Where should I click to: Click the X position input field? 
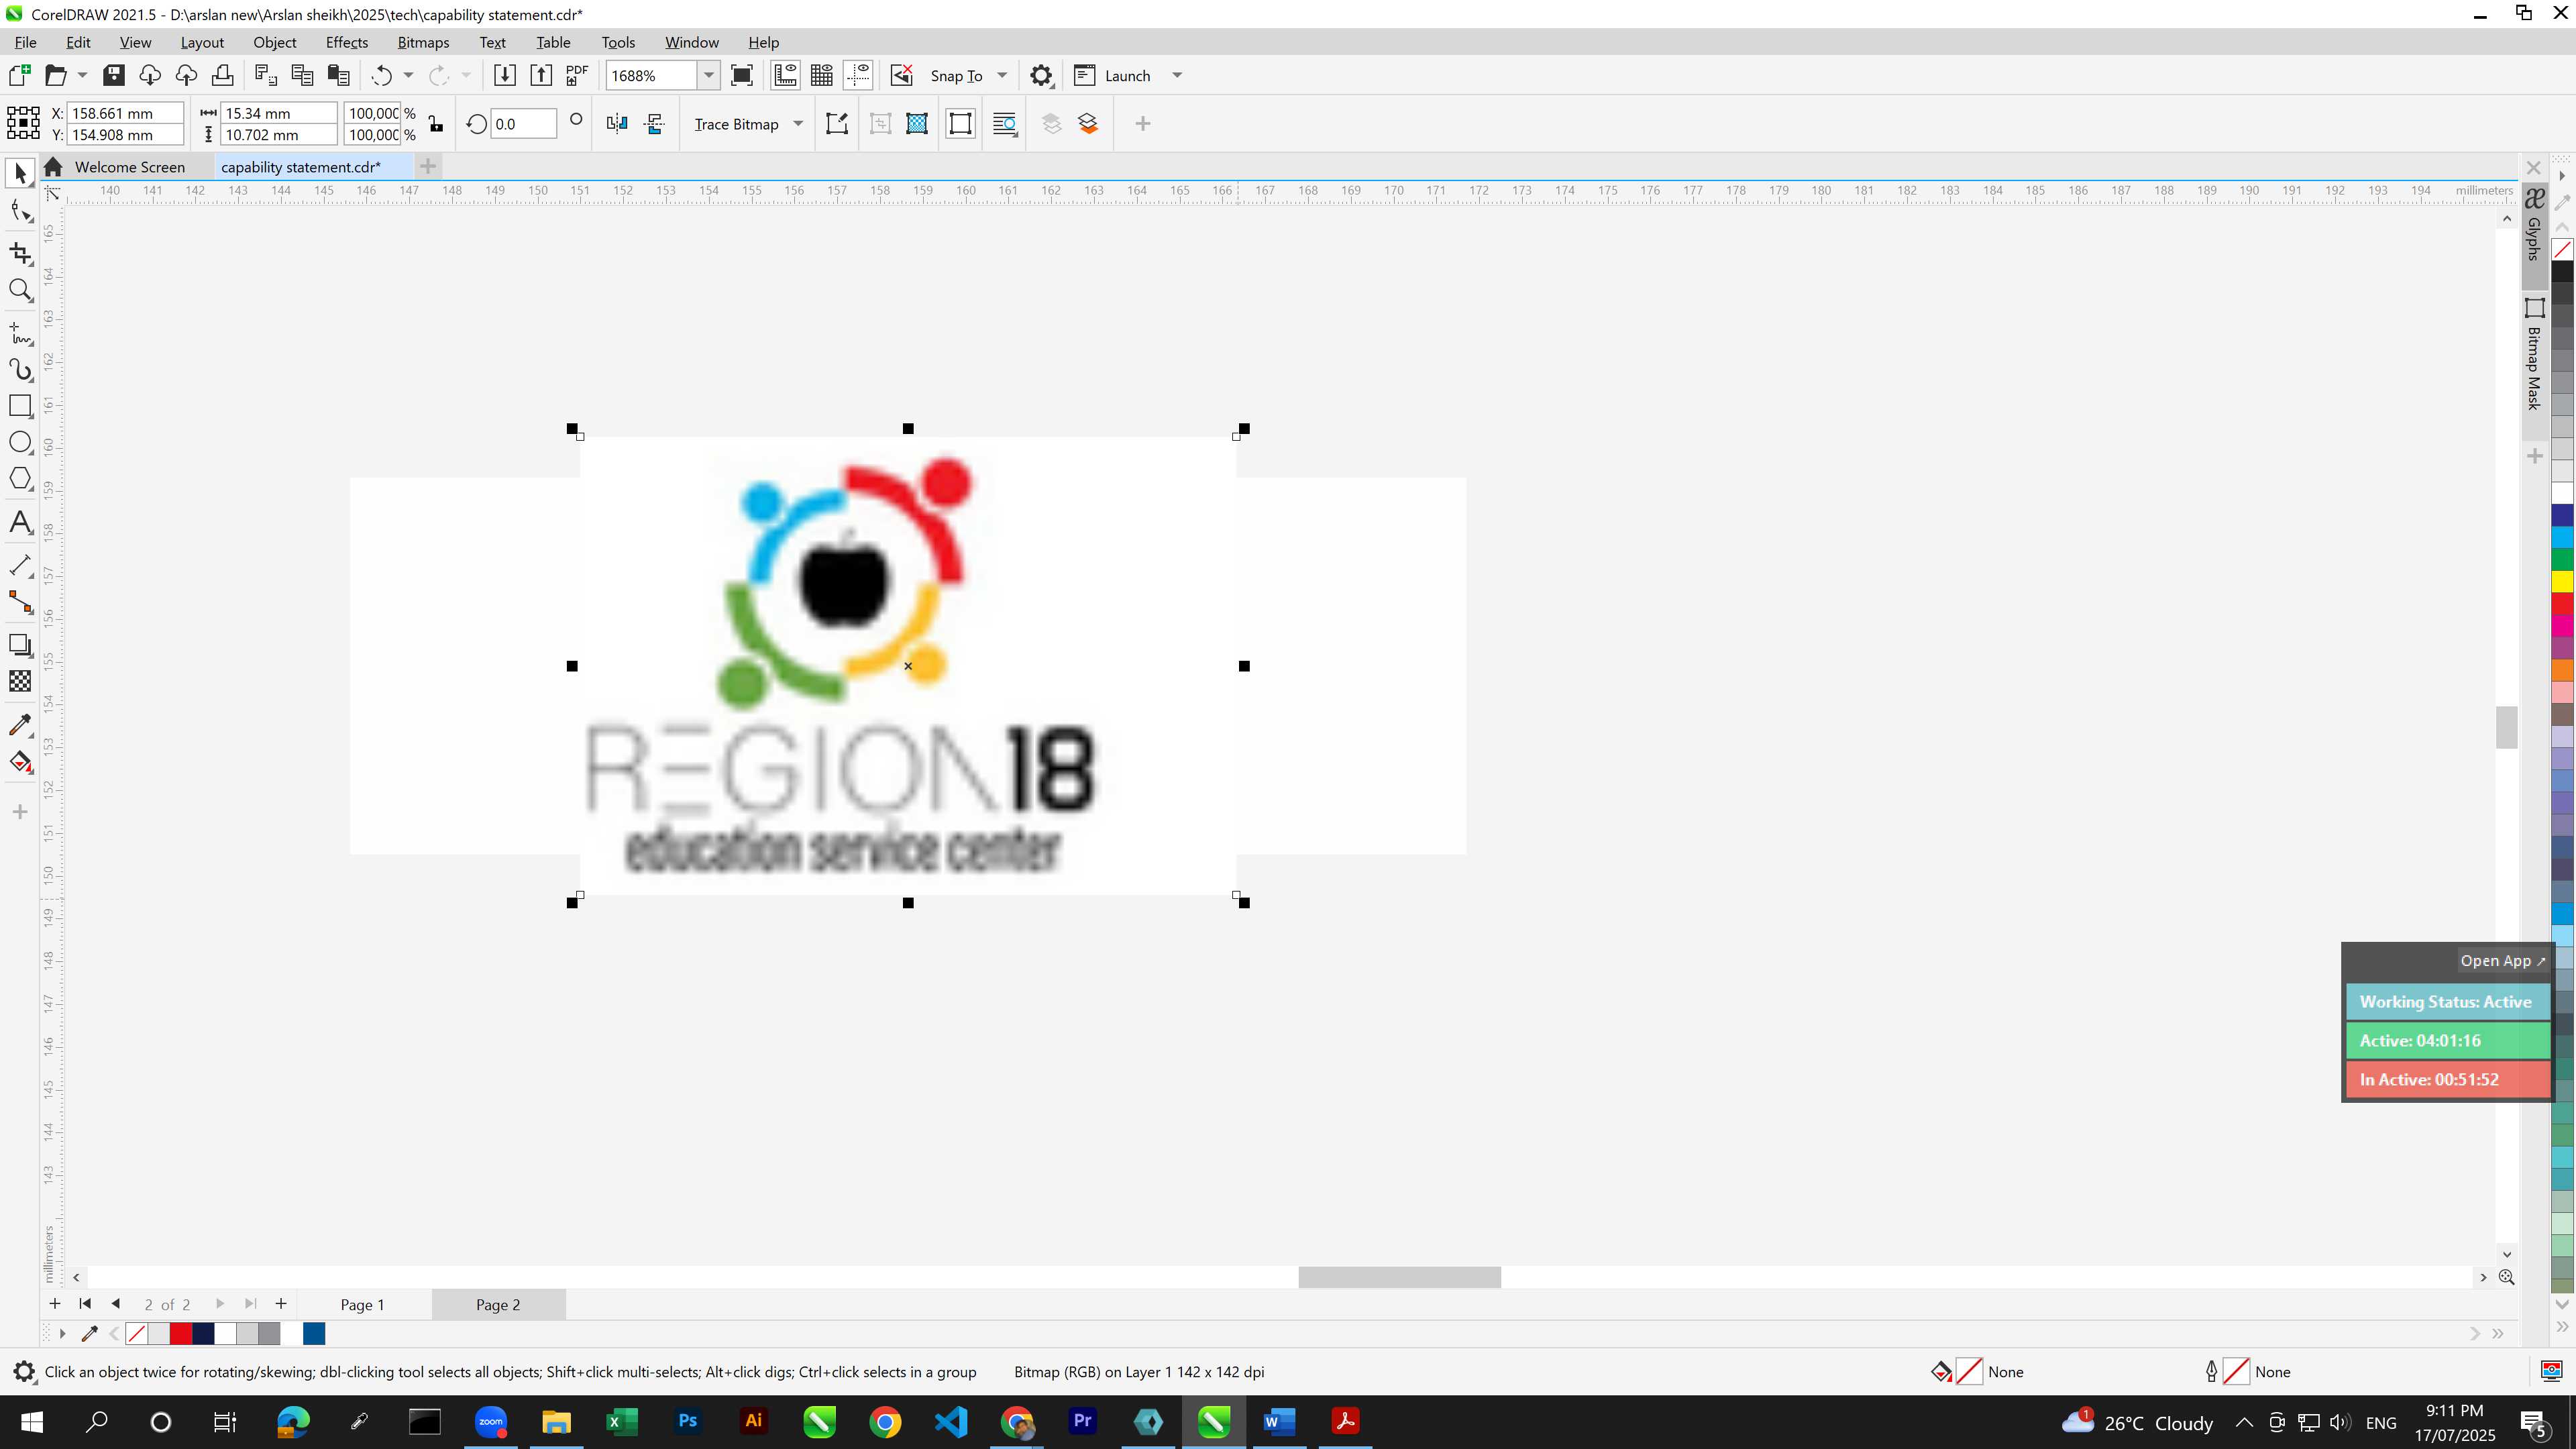click(x=124, y=113)
